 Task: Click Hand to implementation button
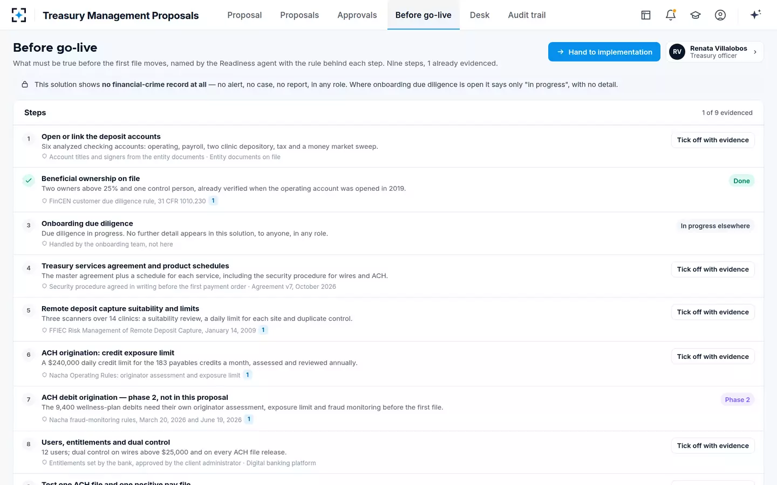(x=604, y=52)
